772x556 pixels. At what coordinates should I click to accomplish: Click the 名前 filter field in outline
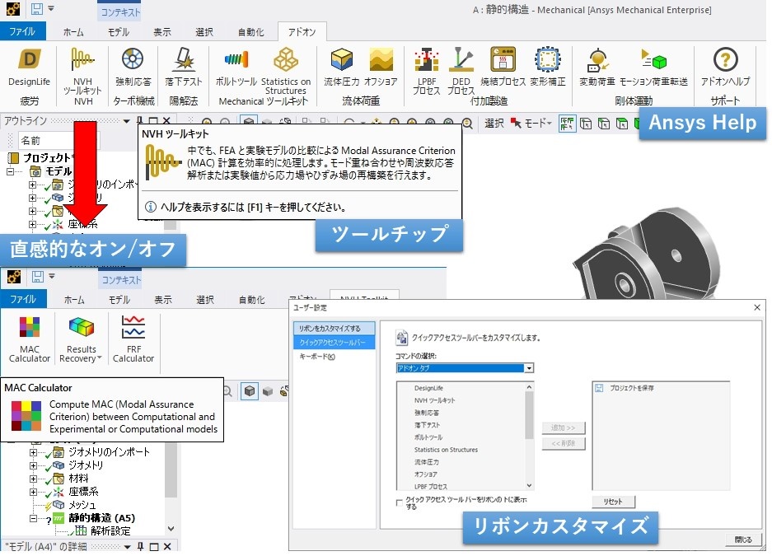coord(59,141)
